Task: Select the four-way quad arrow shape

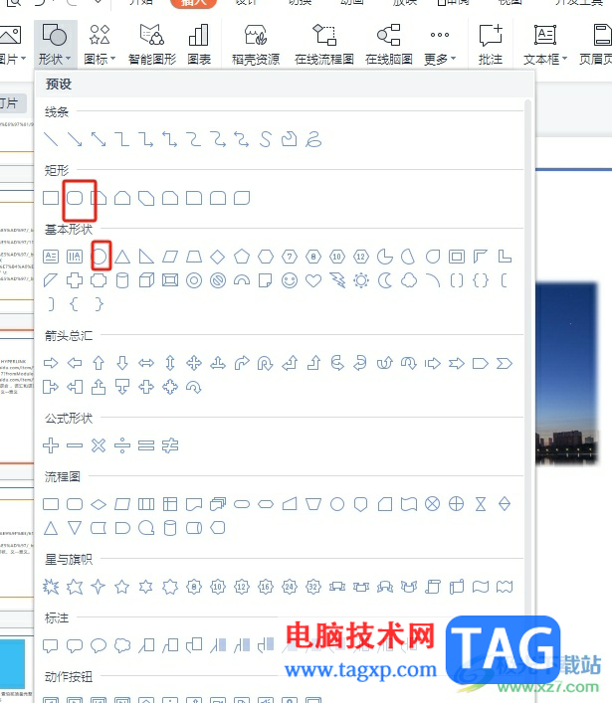Action: click(x=194, y=363)
